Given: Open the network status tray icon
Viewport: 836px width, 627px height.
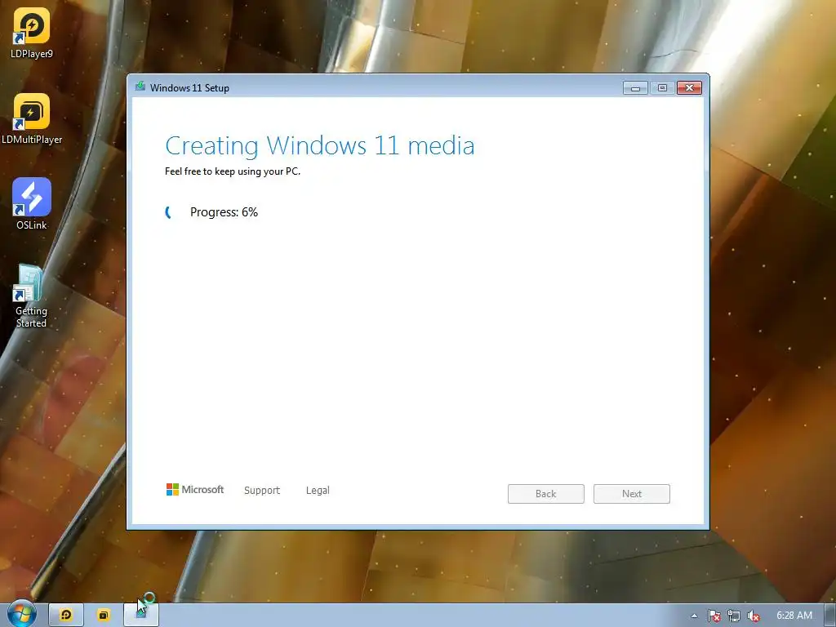Looking at the screenshot, I should 734,616.
